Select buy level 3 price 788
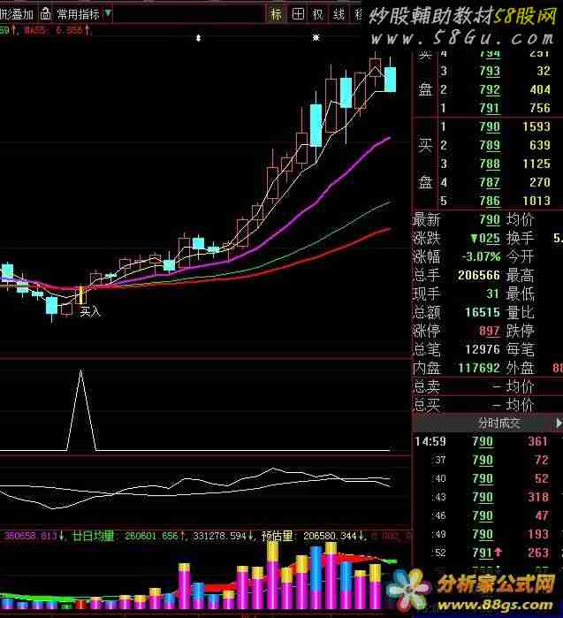Screen dimensions: 563x618 pos(490,164)
